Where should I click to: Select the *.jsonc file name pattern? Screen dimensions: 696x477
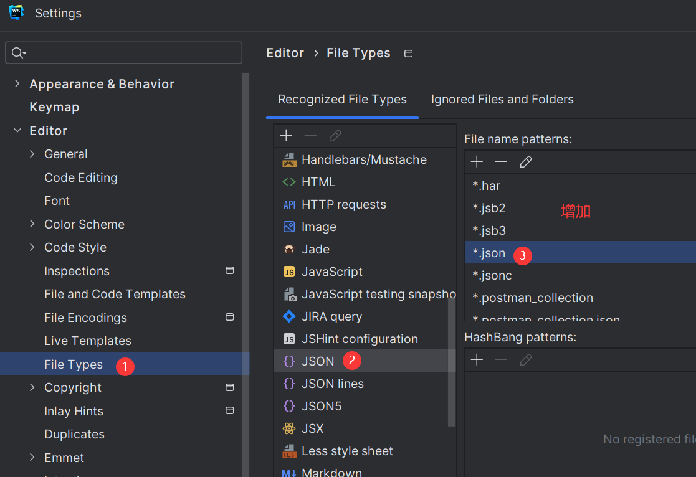tap(492, 275)
